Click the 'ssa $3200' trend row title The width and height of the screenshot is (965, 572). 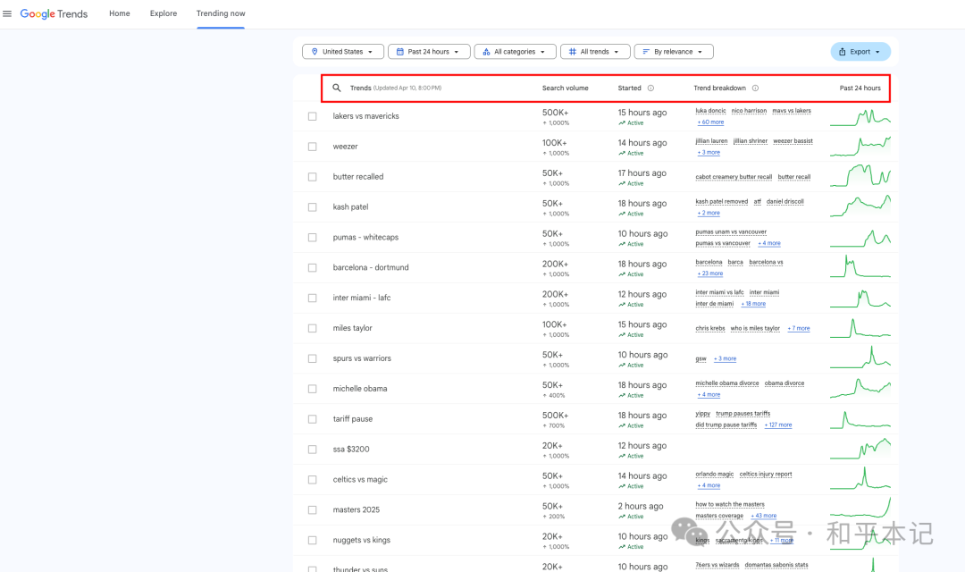coord(351,450)
